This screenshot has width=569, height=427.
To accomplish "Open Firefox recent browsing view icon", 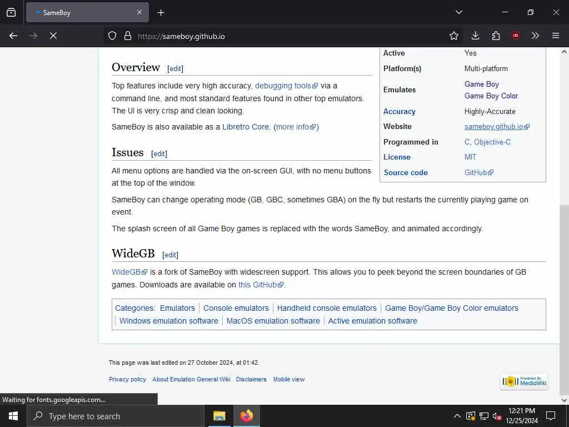I will pyautogui.click(x=11, y=12).
